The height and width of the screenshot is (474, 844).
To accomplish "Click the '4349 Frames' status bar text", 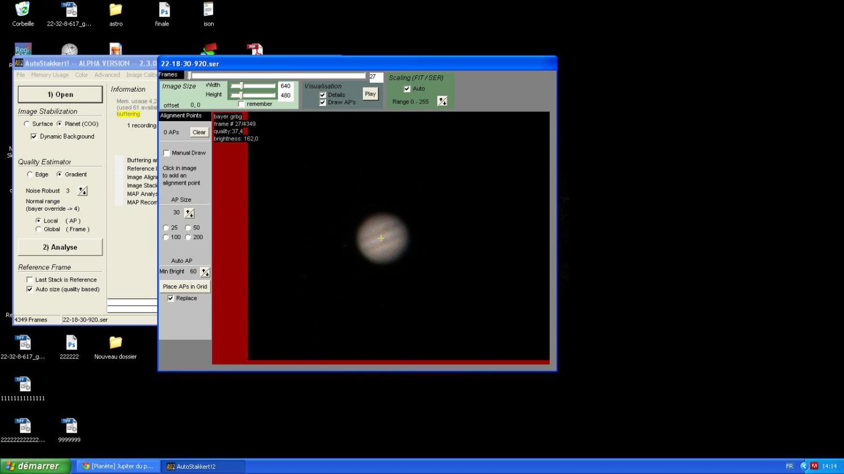I will (31, 320).
